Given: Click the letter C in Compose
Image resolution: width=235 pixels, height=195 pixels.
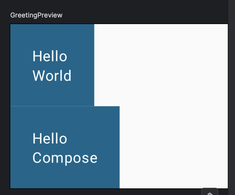Looking at the screenshot, I should 37,158.
